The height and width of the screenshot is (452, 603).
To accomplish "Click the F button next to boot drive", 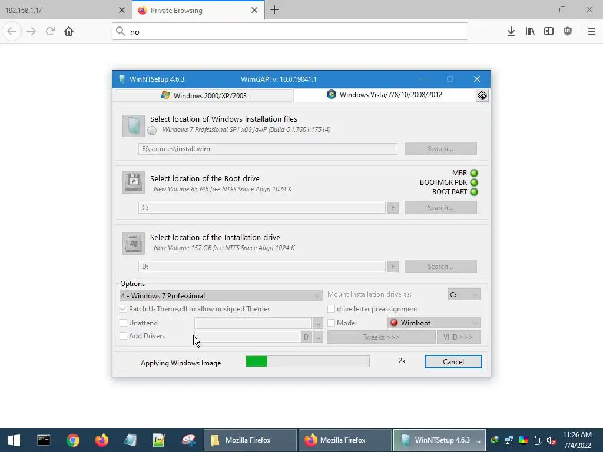I will pos(393,208).
